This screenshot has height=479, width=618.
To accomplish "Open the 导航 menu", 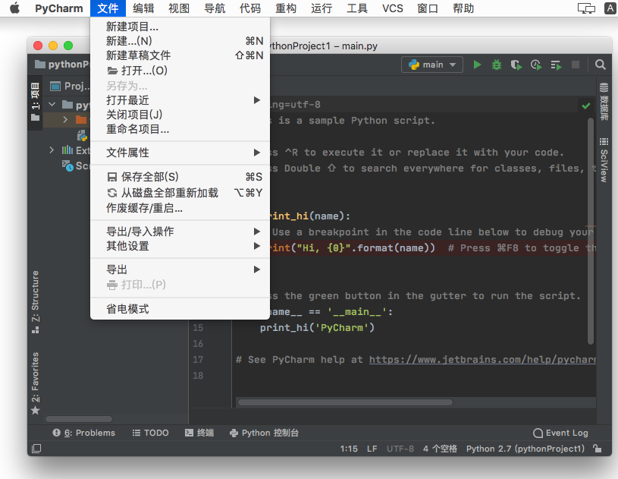I will click(215, 8).
